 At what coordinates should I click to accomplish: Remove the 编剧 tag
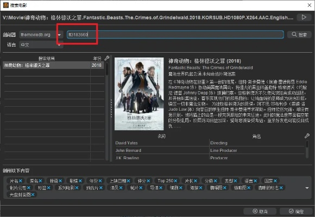[x=181, y=188]
